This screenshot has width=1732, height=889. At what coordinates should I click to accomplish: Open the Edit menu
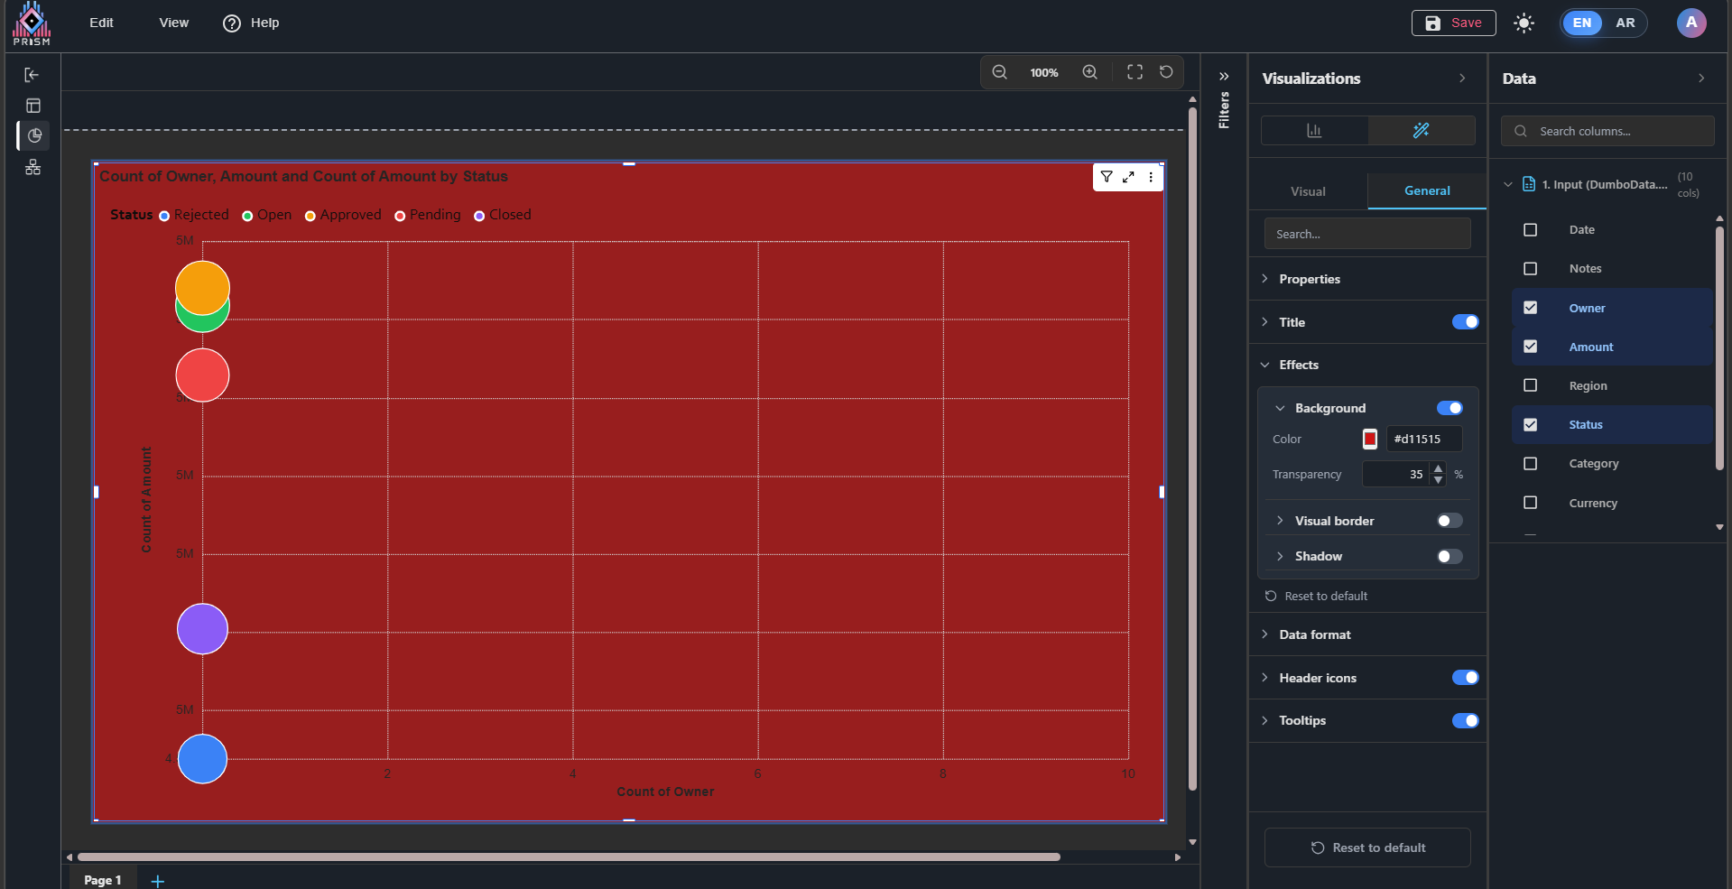pyautogui.click(x=101, y=23)
